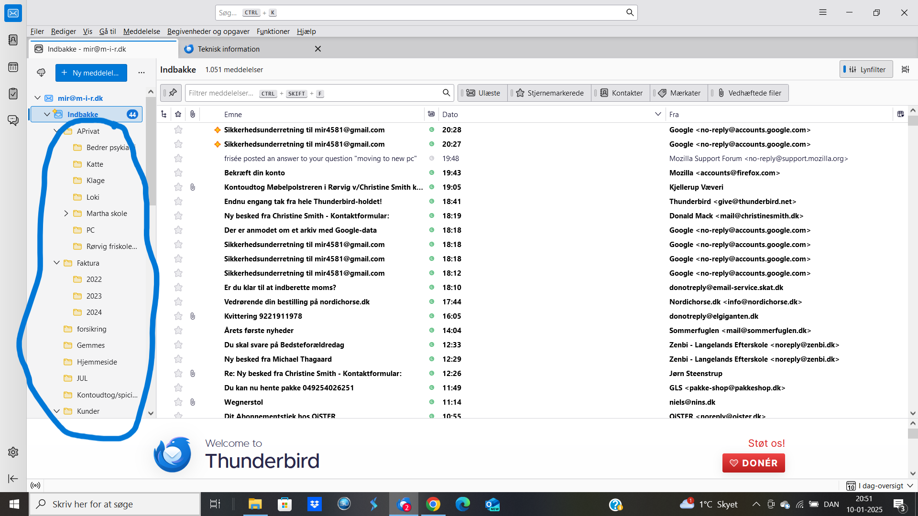The height and width of the screenshot is (516, 918).
Task: Collapse the spaces toolbar
Action: [13, 478]
